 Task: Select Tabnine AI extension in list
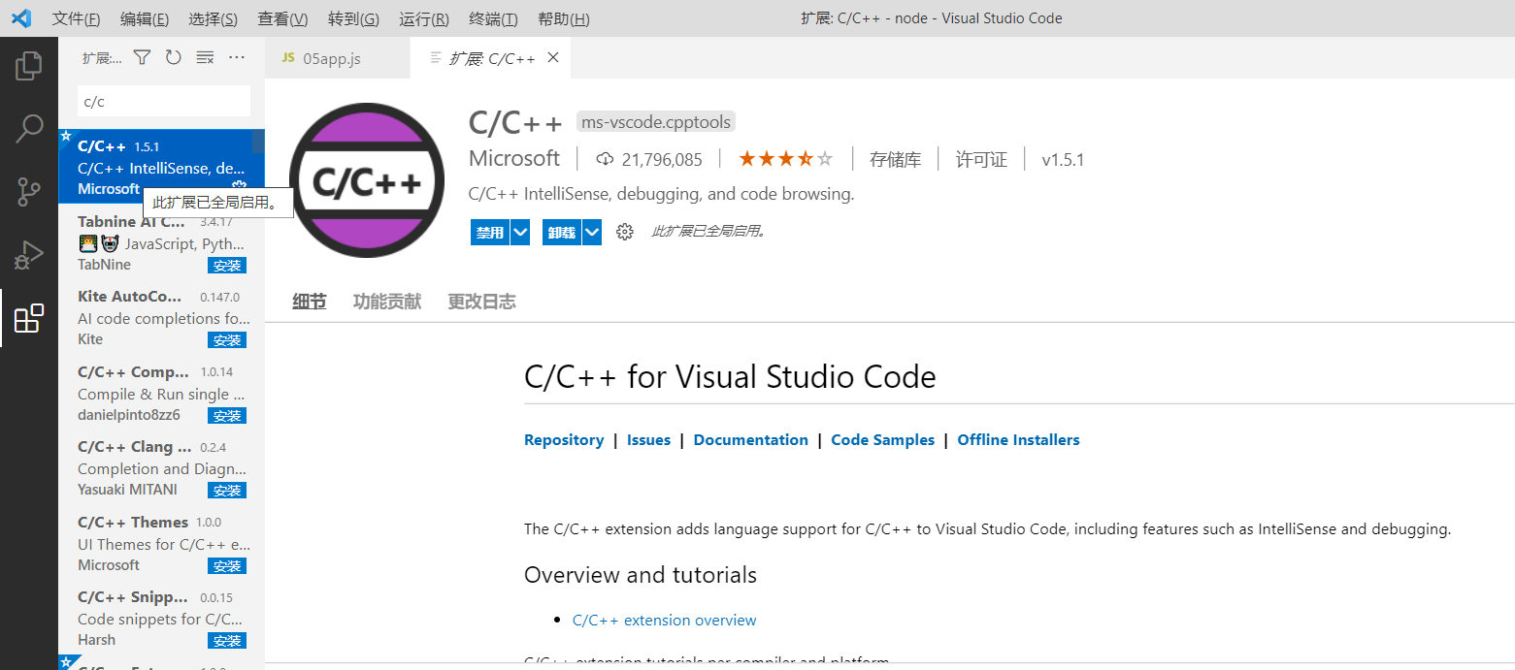161,241
